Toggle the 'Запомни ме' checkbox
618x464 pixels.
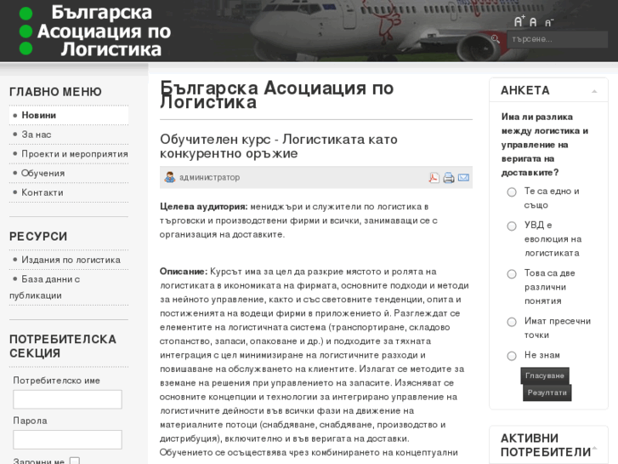(x=75, y=461)
